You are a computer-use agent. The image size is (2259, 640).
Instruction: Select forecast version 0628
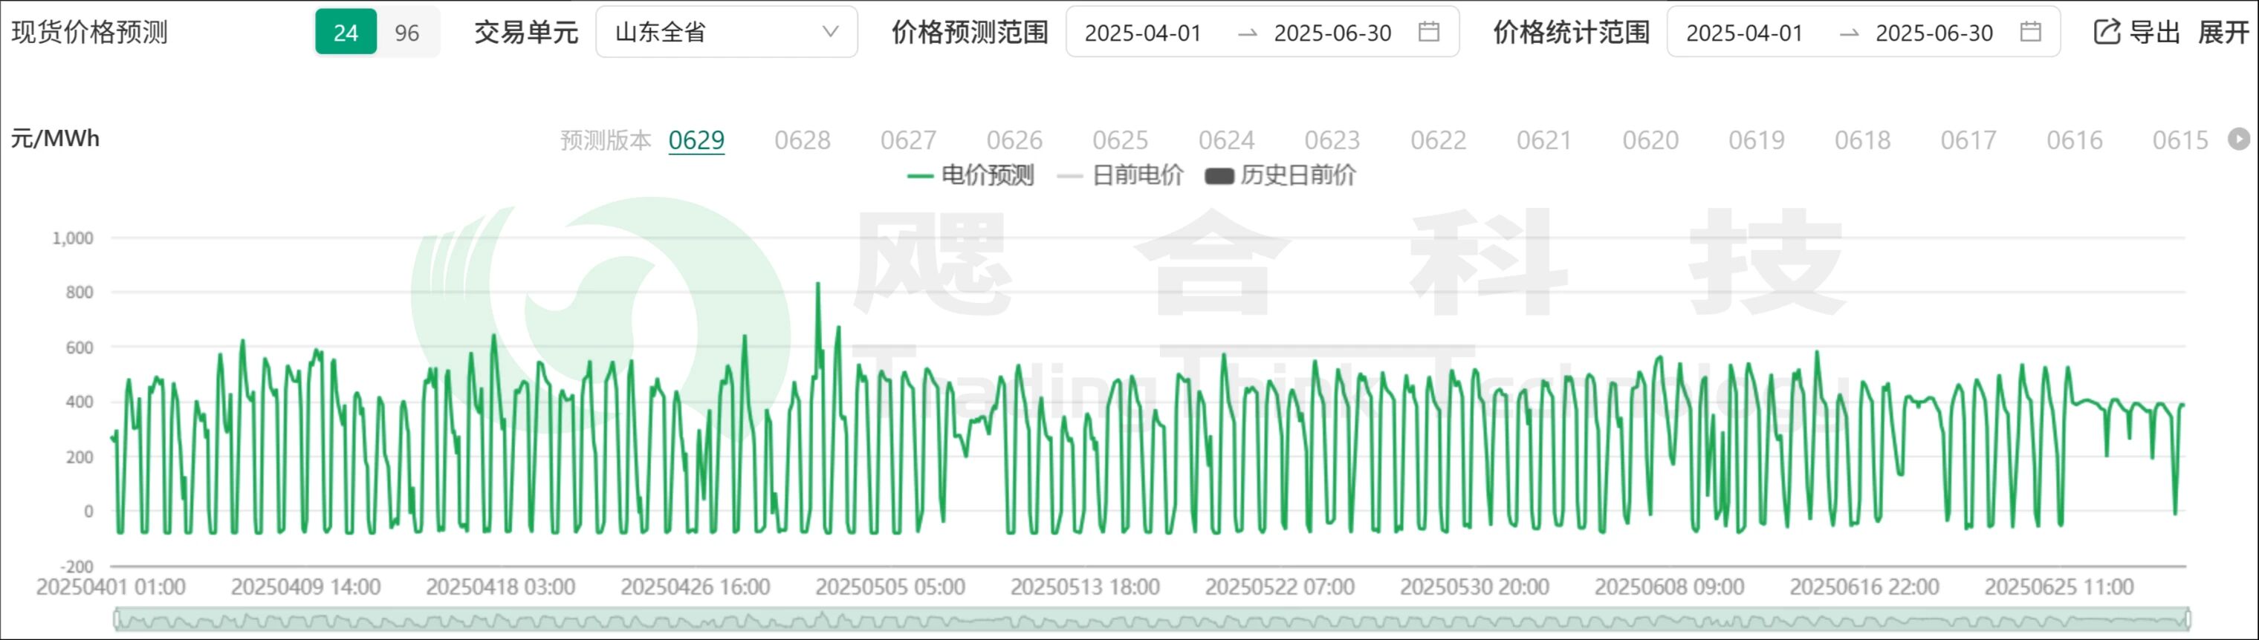[x=802, y=140]
